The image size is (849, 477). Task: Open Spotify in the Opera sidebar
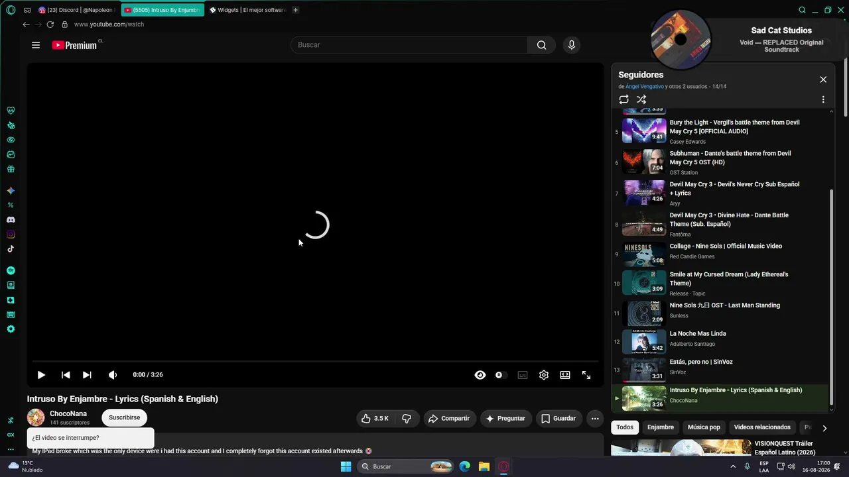tap(11, 271)
